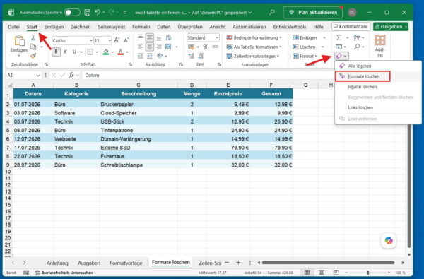Switch to Anleitung sheet tab

pos(57,263)
